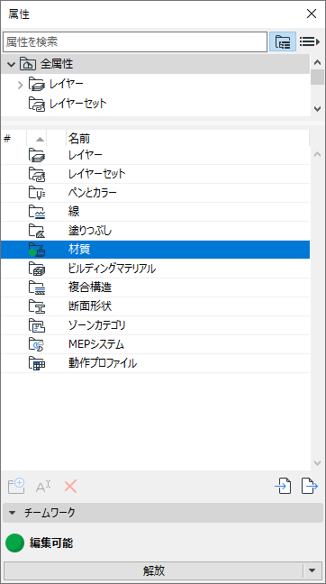Select the 断面形状 row name
This screenshot has width=326, height=584.
[x=90, y=306]
